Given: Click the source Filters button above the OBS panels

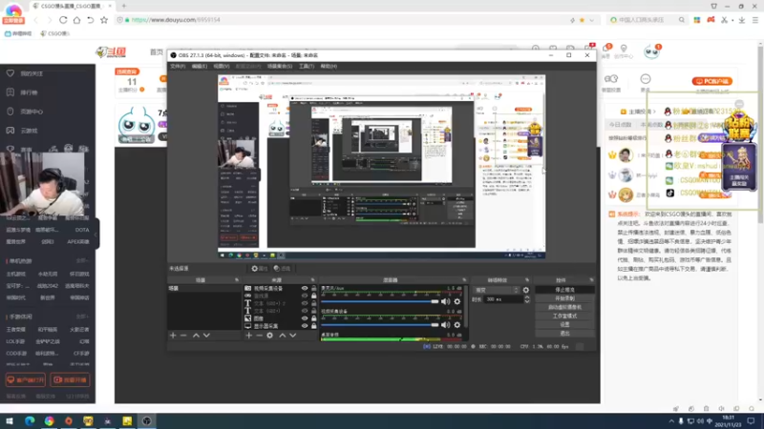Looking at the screenshot, I should point(282,269).
